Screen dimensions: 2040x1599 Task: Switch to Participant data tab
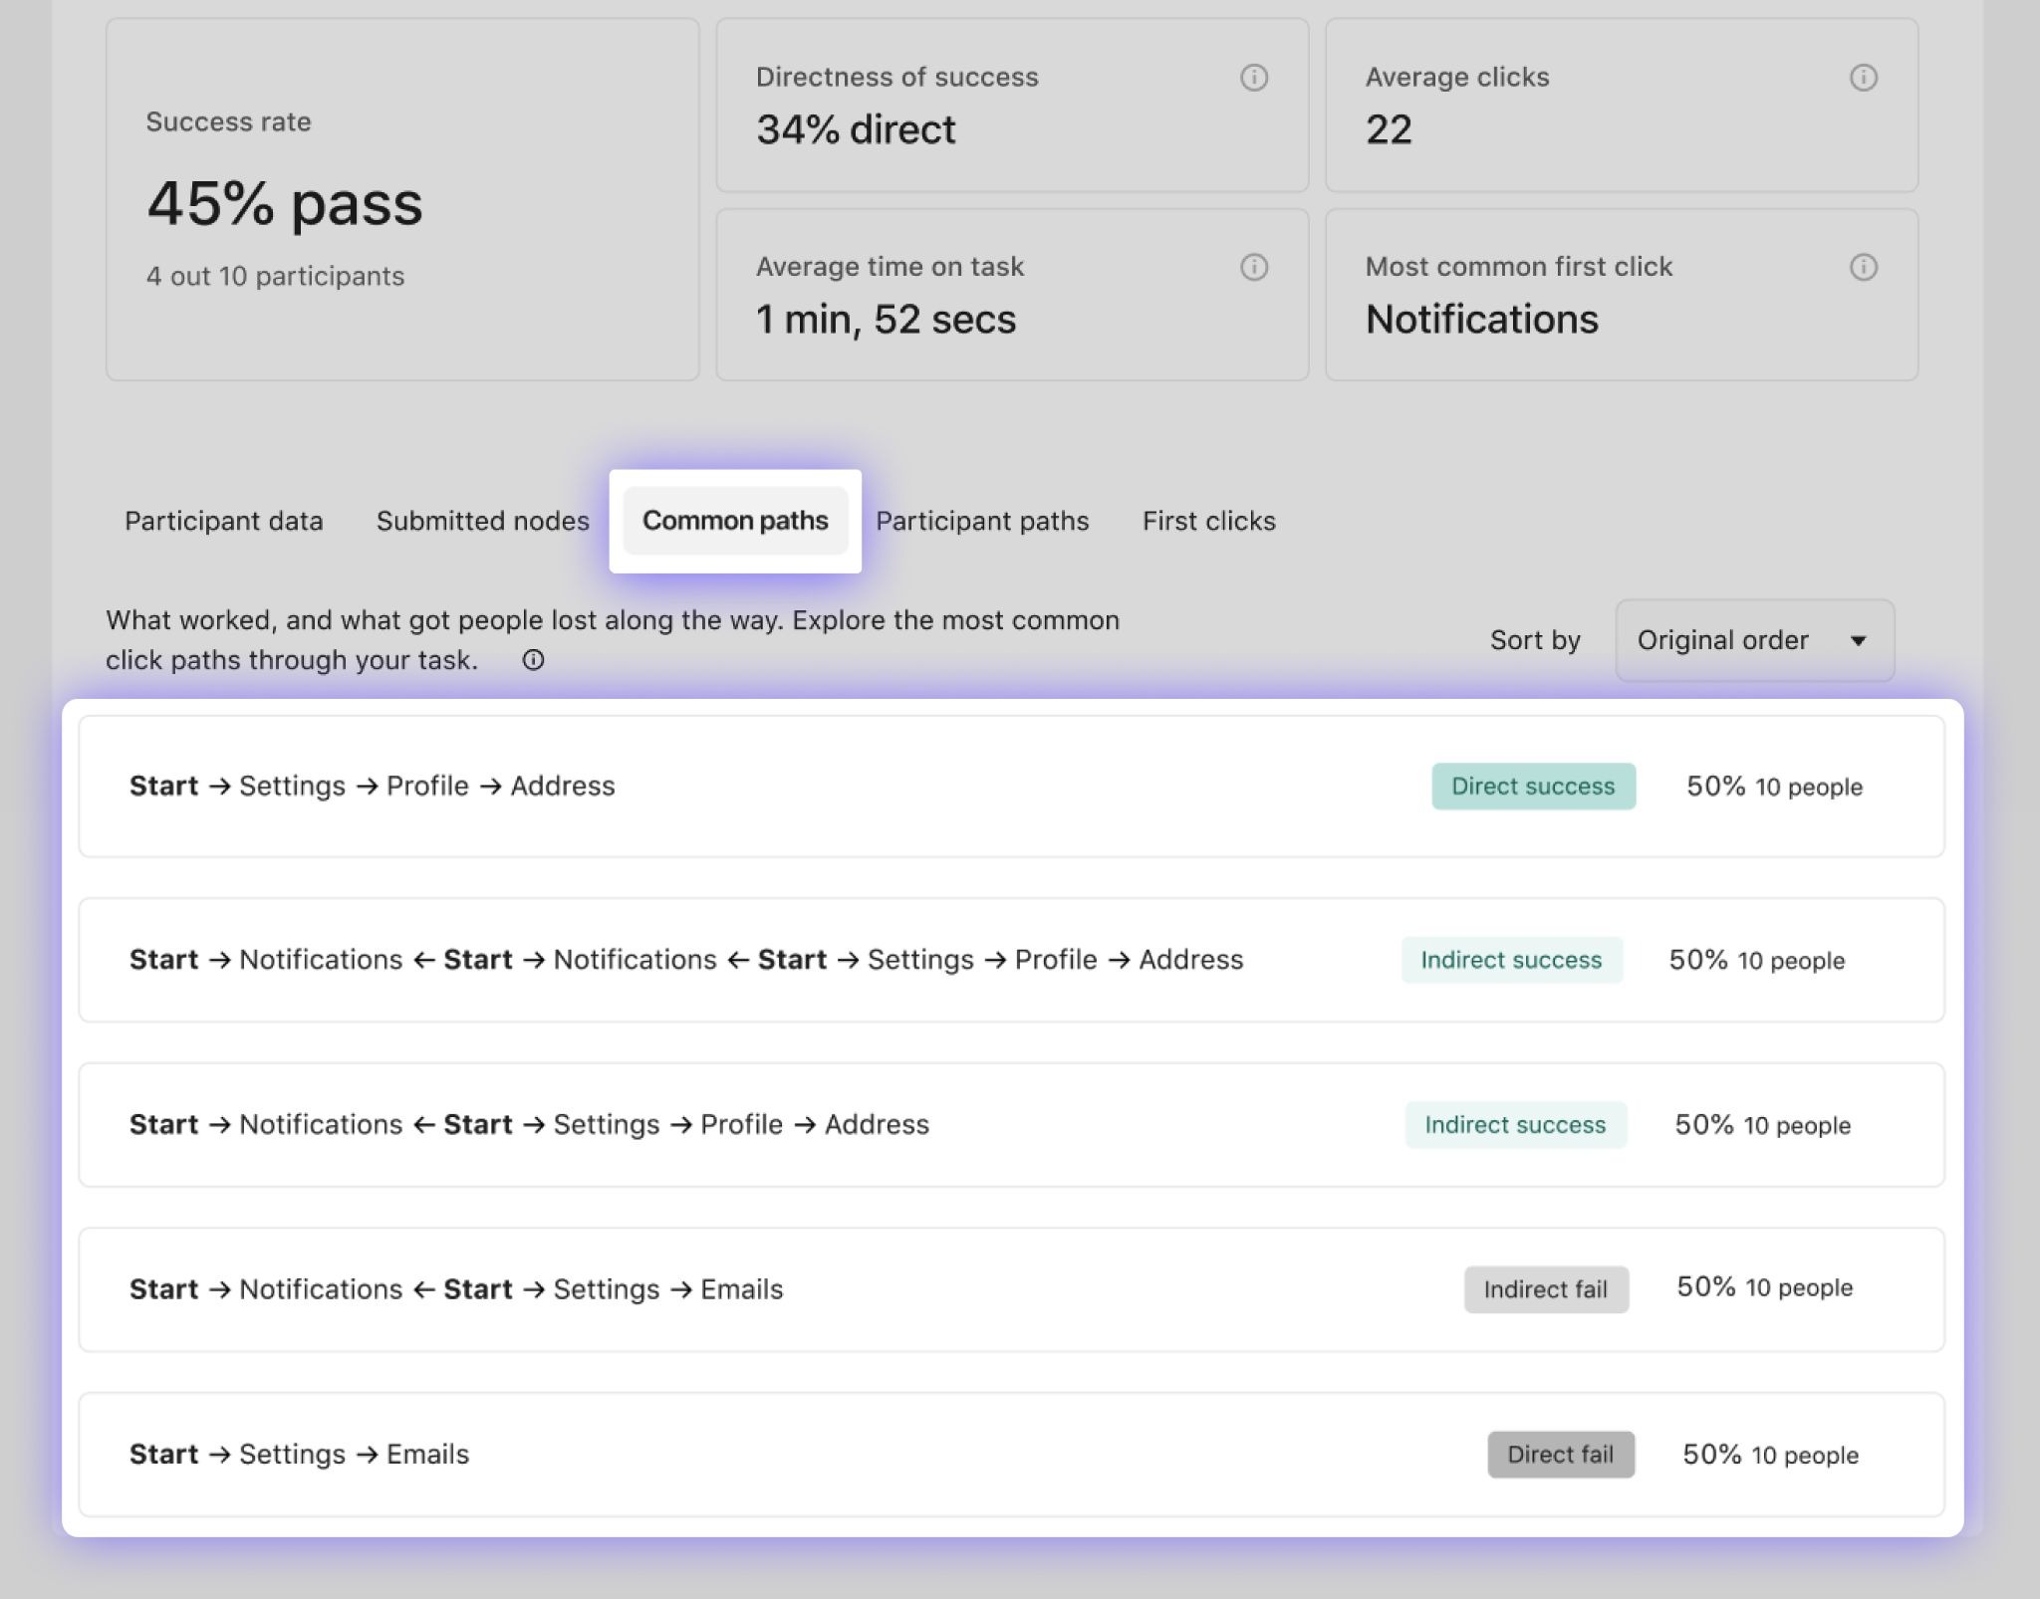coord(223,521)
